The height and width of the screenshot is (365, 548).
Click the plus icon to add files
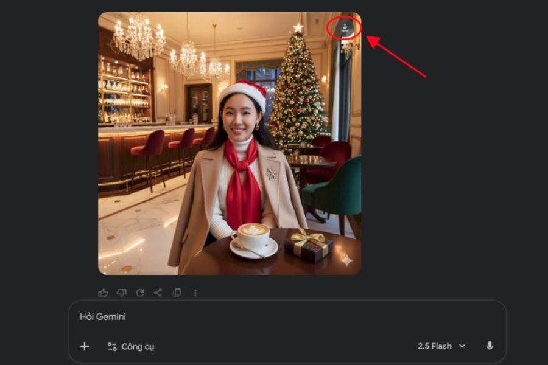click(x=85, y=347)
